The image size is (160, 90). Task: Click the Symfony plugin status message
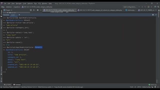click(43, 87)
